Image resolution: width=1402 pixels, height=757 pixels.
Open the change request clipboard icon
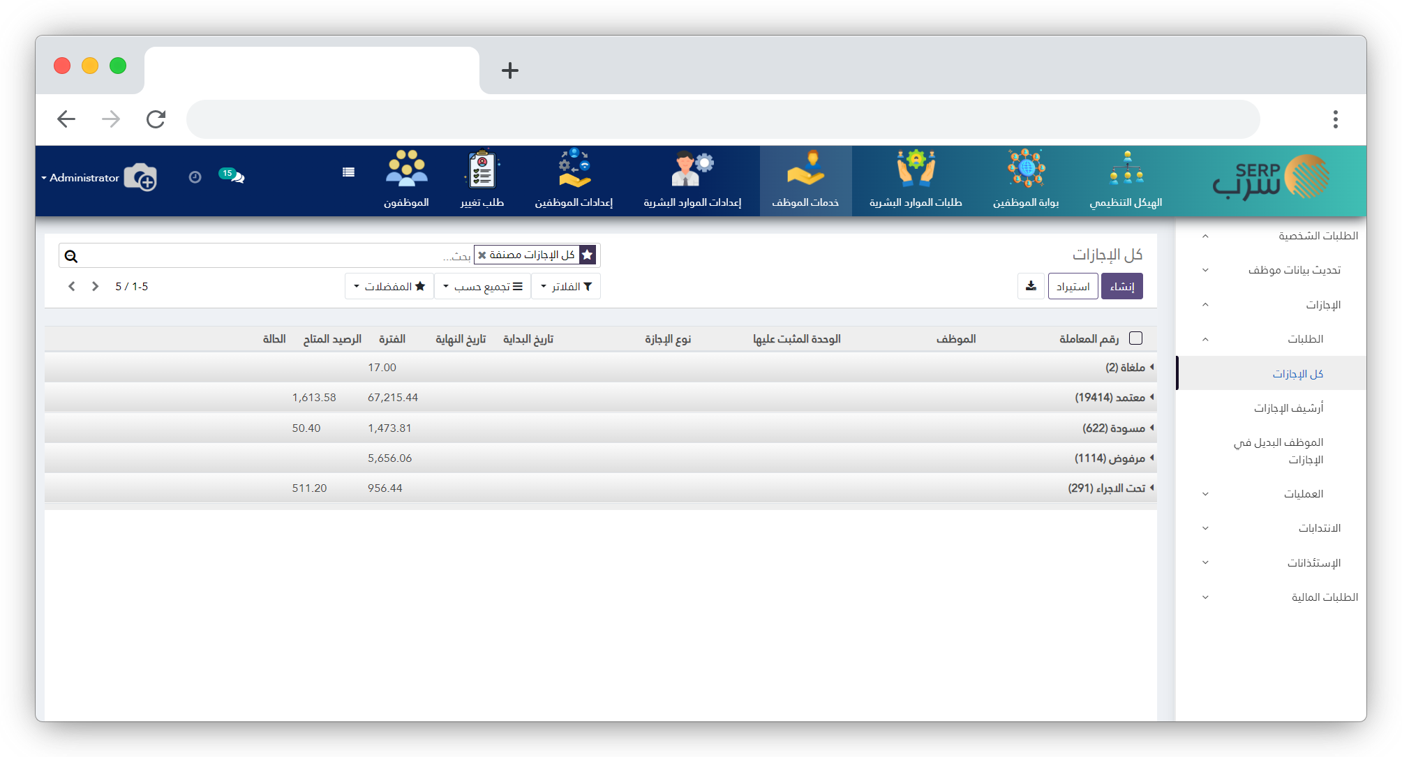click(x=482, y=170)
